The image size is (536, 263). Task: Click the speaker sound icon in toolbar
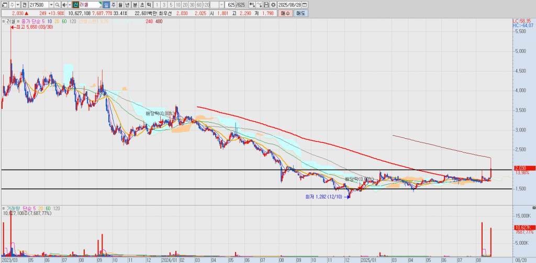click(64, 5)
